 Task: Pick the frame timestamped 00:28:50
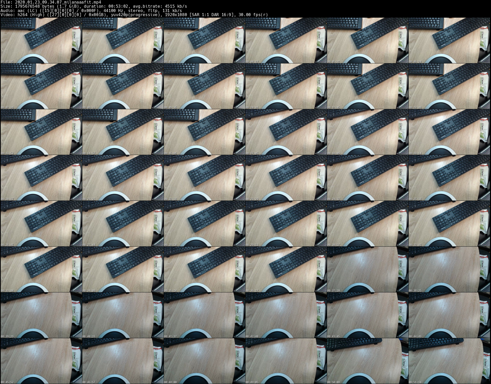pos(204,224)
